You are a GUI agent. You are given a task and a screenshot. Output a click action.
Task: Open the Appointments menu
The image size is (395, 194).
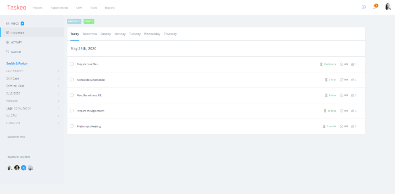[x=59, y=8]
